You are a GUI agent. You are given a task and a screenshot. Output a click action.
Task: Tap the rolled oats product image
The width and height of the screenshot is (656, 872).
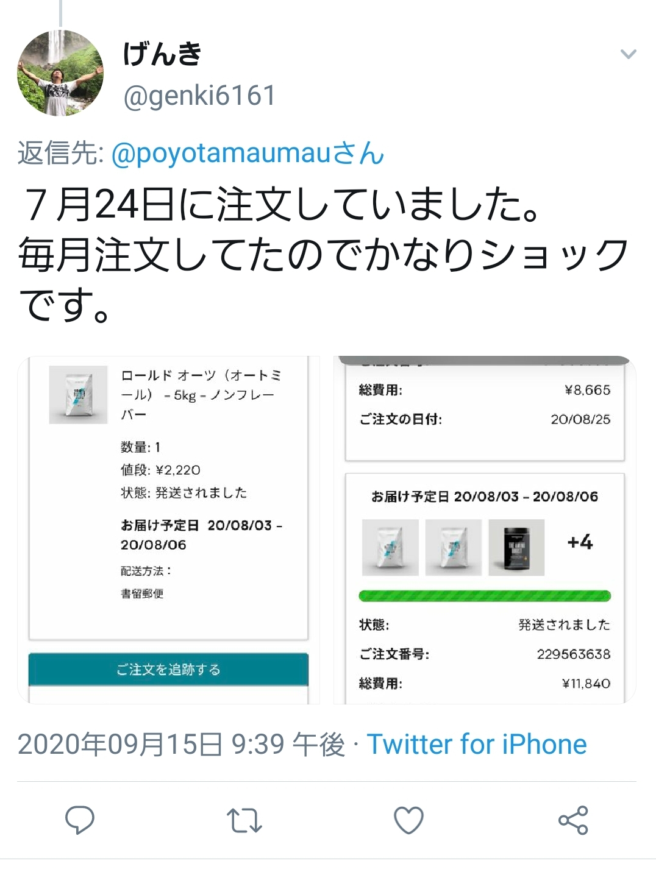click(78, 394)
